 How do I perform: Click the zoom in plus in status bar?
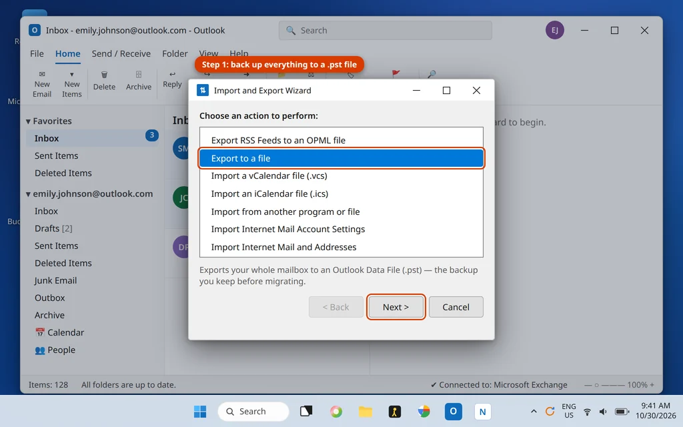tap(652, 385)
